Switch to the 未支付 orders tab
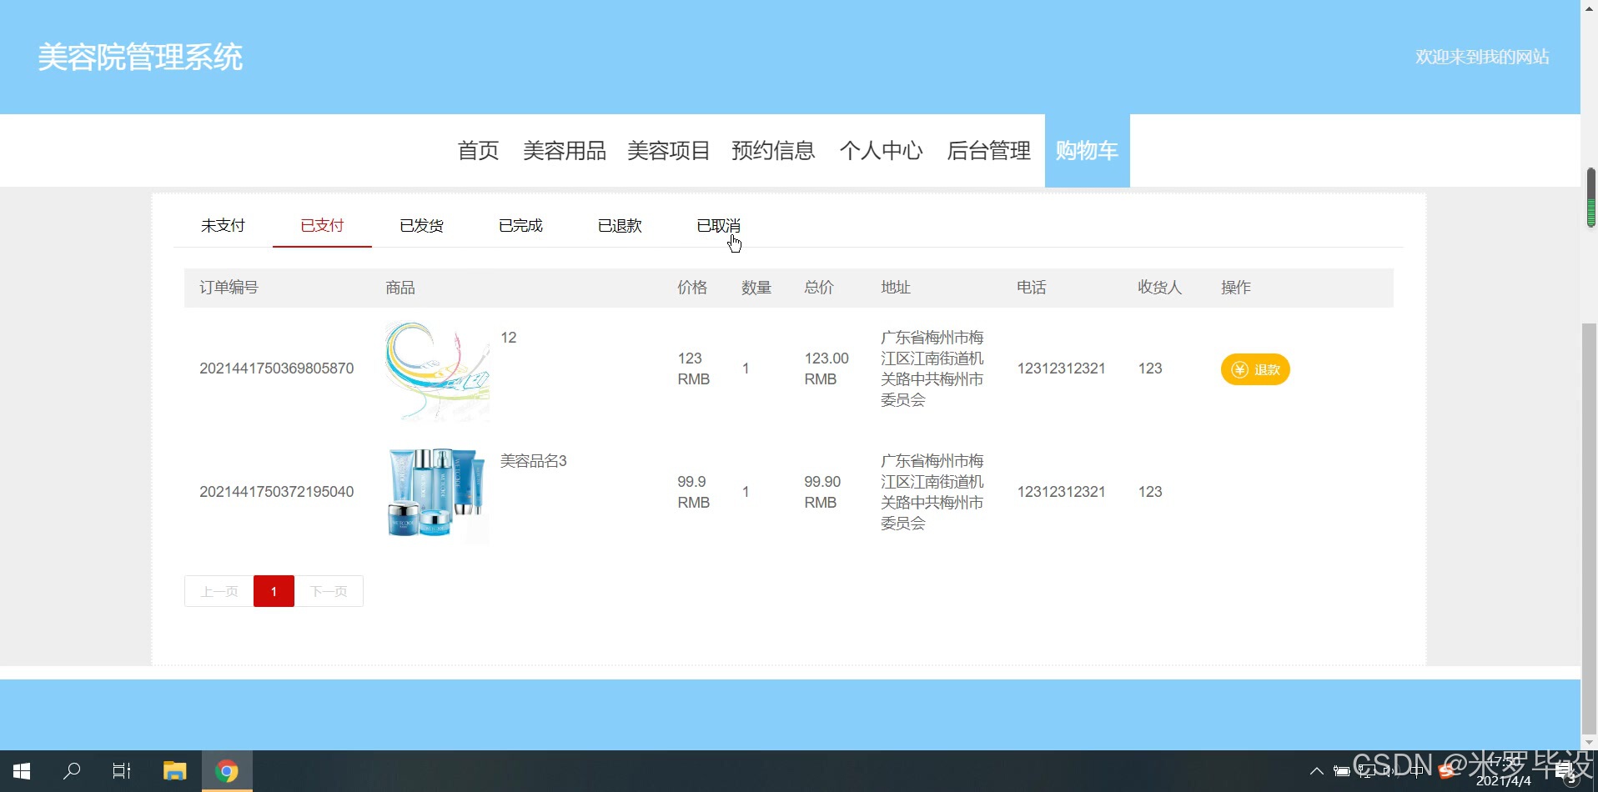Viewport: 1598px width, 792px height. 223,226
